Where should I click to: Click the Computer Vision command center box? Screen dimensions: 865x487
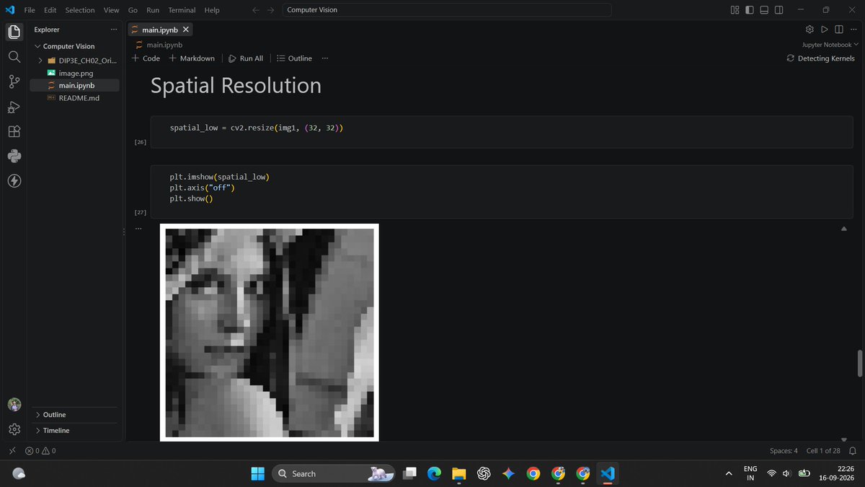point(447,10)
